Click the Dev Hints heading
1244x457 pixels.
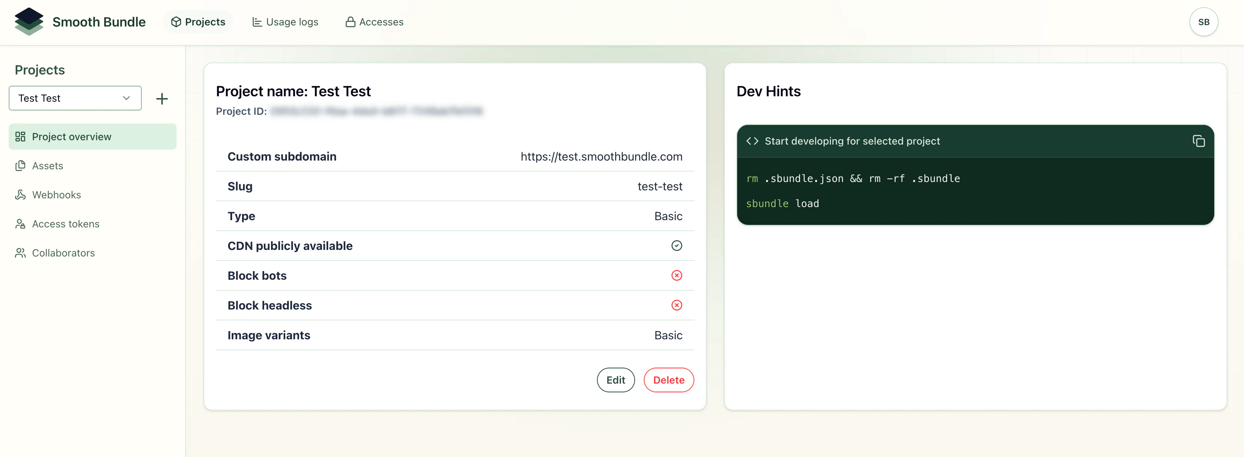click(x=768, y=91)
